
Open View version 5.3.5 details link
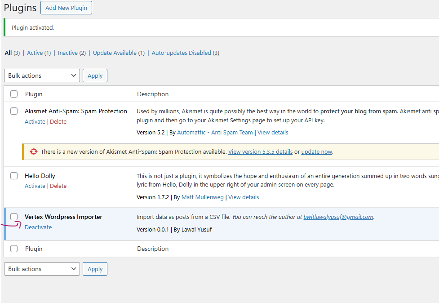tap(260, 152)
